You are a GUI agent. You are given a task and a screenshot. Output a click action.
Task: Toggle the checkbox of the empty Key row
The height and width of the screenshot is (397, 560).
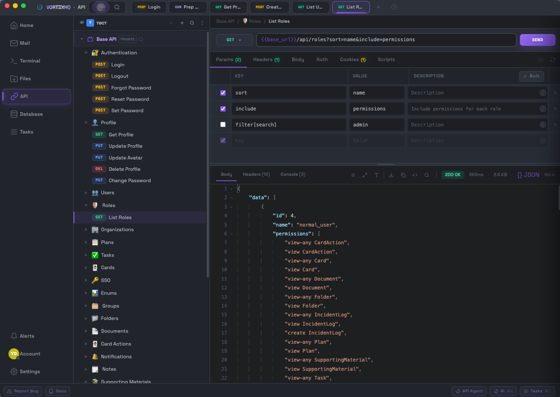coord(223,140)
